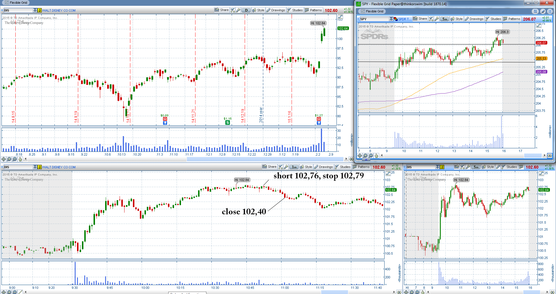This screenshot has width=556, height=294.
Task: Click pencil Drawings icon on bottom-right DIS chart
Action: [498, 167]
